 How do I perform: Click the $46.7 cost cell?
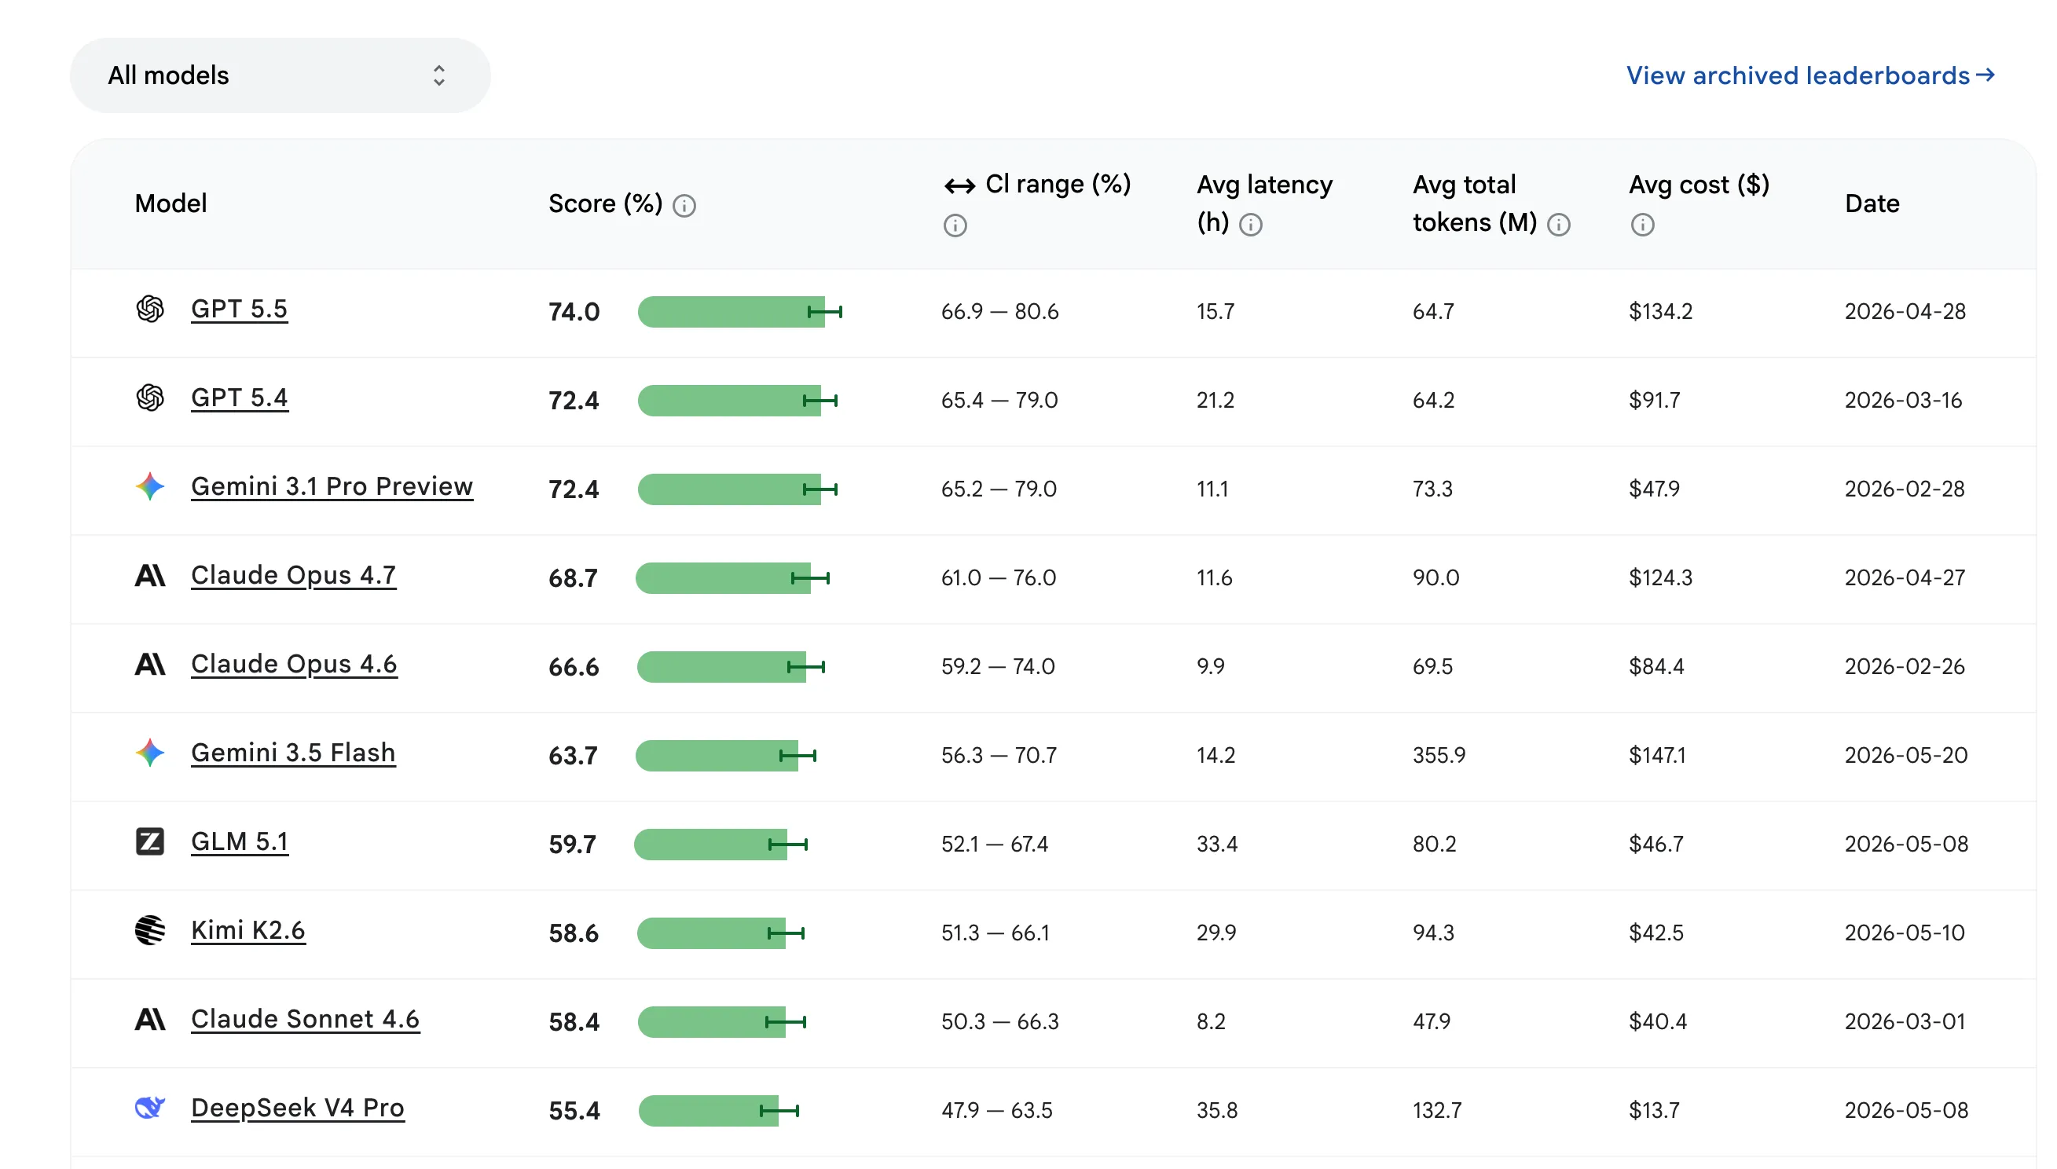[x=1655, y=845]
